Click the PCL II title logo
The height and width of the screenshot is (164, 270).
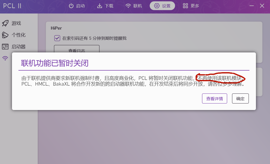click(x=12, y=6)
